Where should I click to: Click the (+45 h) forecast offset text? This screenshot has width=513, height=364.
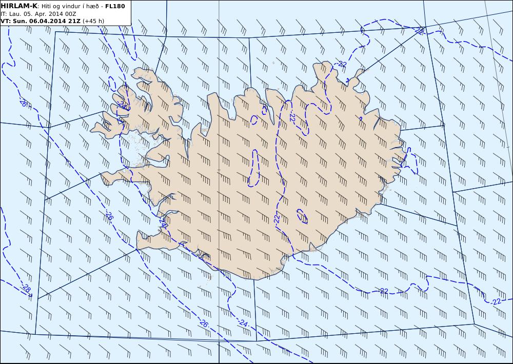pos(93,21)
